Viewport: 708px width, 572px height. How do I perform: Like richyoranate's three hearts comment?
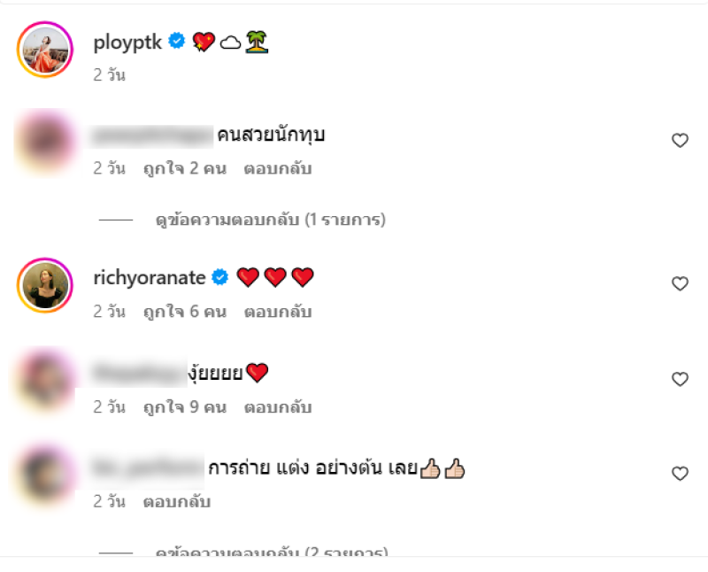point(680,283)
